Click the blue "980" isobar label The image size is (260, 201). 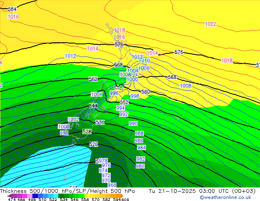[140, 166]
